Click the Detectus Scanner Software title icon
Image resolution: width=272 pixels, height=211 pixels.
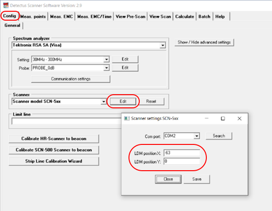(6, 5)
